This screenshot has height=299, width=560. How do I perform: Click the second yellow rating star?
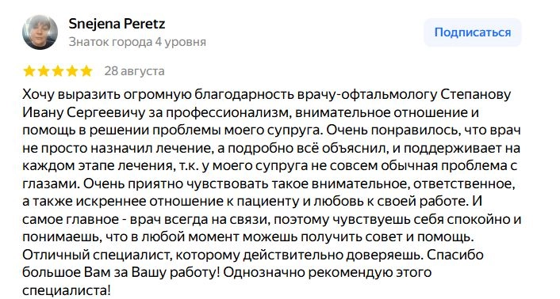point(43,71)
